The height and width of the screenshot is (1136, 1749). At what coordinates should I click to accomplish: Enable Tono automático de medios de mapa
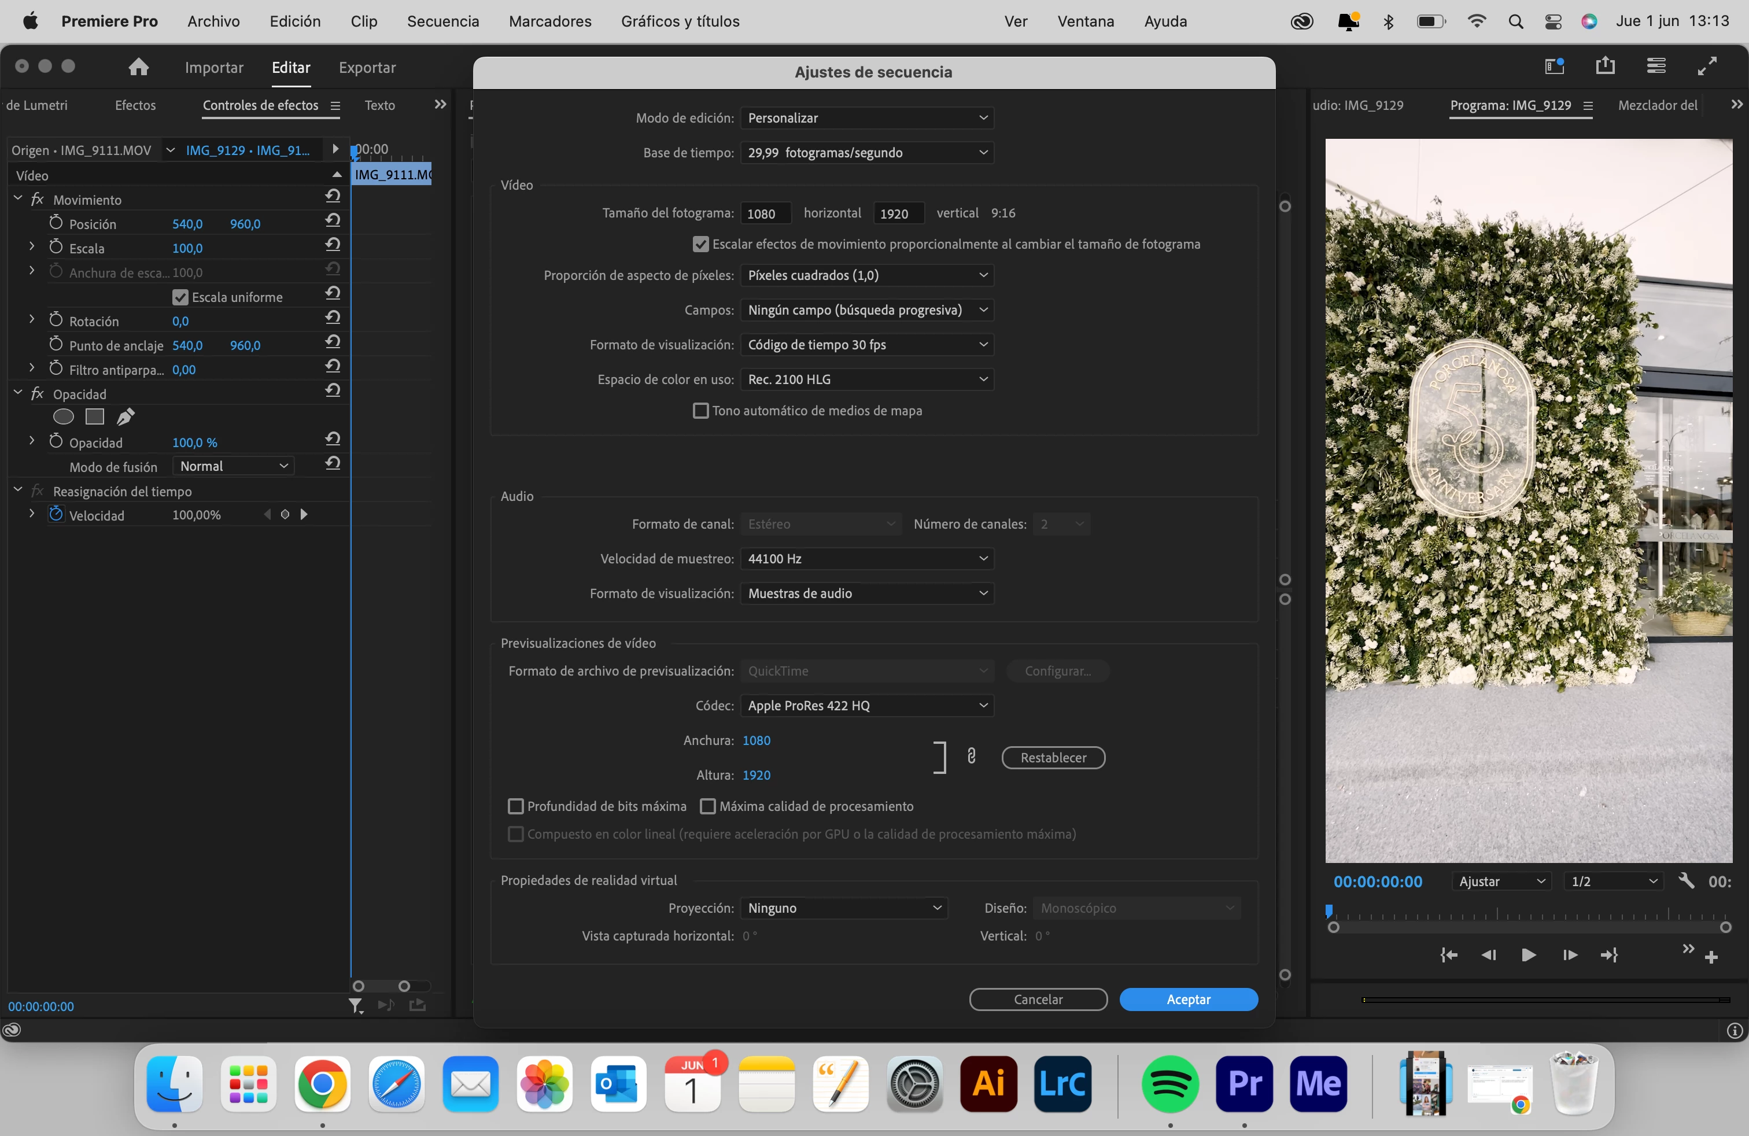click(700, 411)
